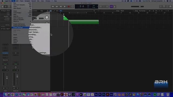
Task: Open the Navigate menu
Action: coord(27,1)
